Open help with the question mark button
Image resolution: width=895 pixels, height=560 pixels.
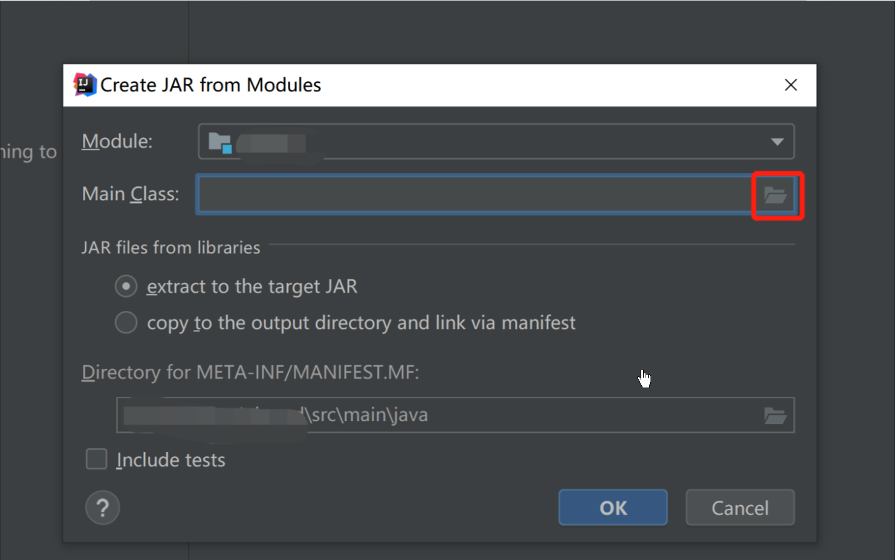102,507
